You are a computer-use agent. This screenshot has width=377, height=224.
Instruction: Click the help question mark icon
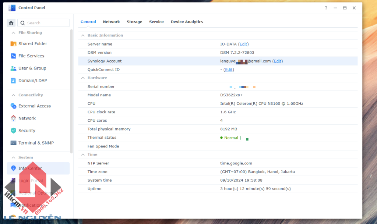[x=326, y=8]
